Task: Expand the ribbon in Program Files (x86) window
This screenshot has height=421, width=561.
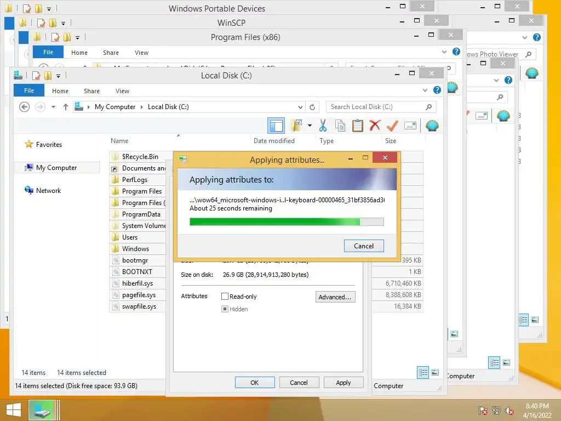Action: [x=444, y=52]
